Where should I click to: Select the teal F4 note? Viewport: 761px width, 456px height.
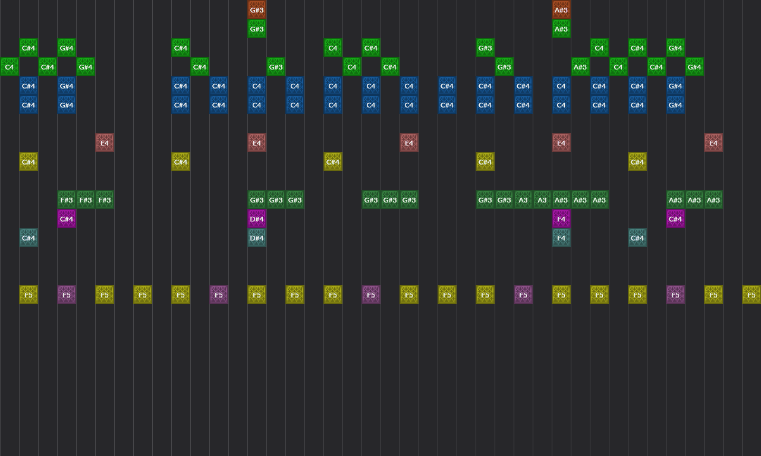pos(561,237)
